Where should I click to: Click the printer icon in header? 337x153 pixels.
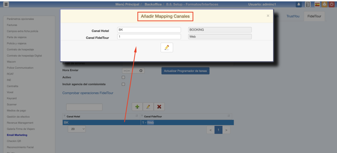324,4
